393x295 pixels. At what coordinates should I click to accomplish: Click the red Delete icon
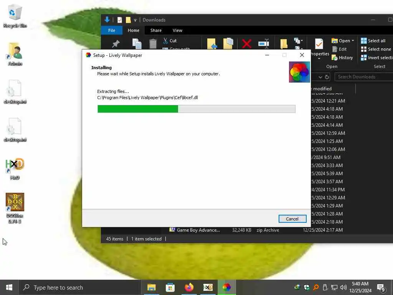click(x=247, y=44)
